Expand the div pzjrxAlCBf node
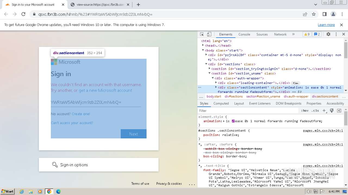The width and height of the screenshot is (348, 195). tap(206, 54)
